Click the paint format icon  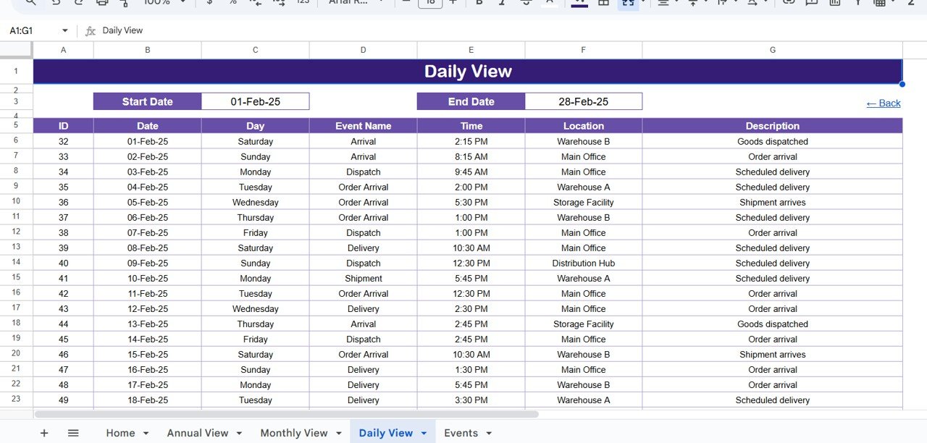[124, 2]
